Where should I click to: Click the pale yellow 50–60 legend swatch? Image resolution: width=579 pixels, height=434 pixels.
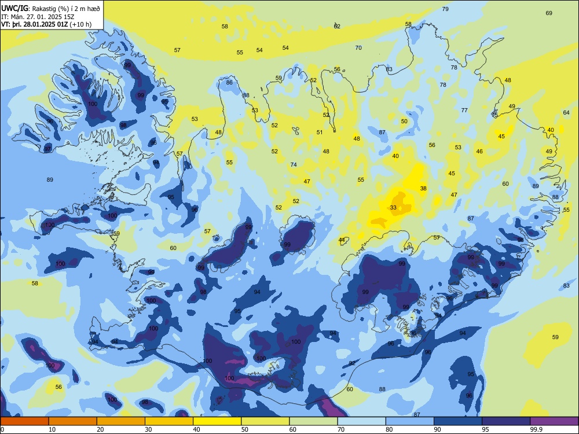pos(265,421)
